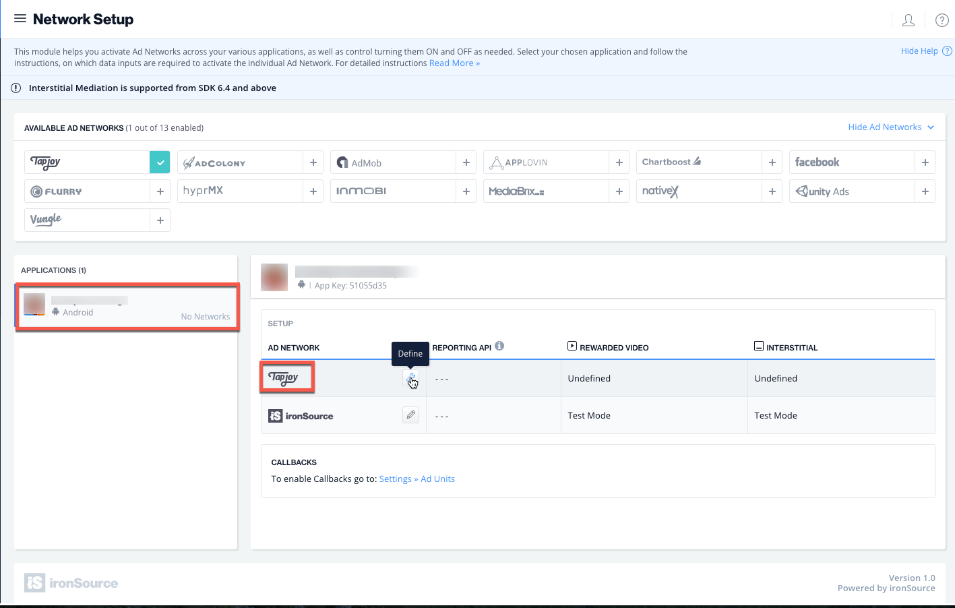Select the hyprMX network logo
This screenshot has height=608, width=955.
[x=203, y=191]
